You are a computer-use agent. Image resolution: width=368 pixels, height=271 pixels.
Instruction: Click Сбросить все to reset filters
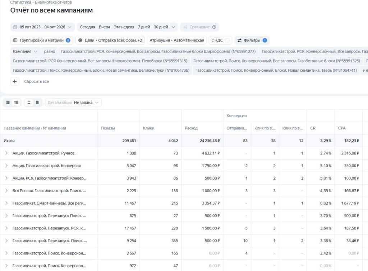click(36, 81)
